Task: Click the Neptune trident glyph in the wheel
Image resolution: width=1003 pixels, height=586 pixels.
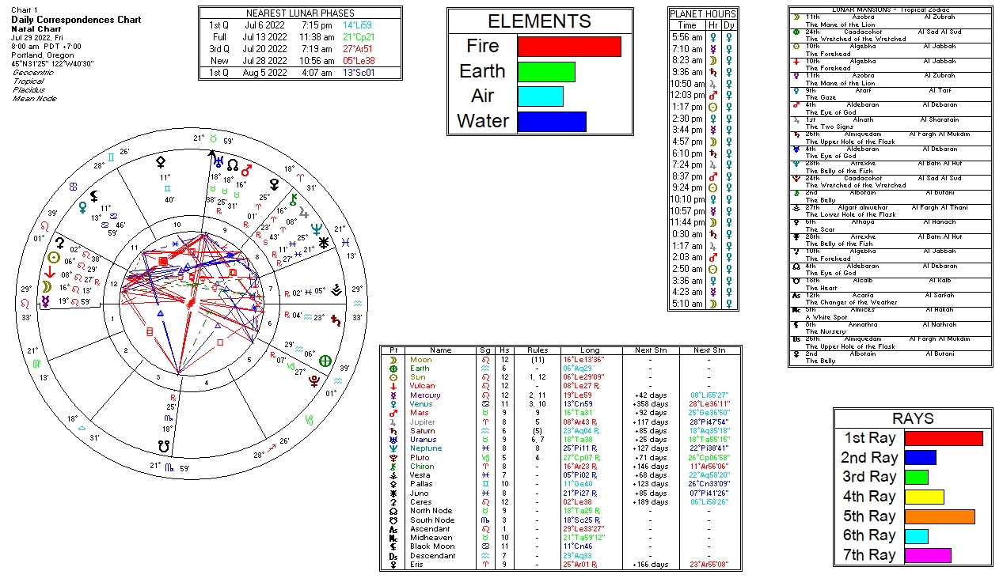Action: pos(318,229)
